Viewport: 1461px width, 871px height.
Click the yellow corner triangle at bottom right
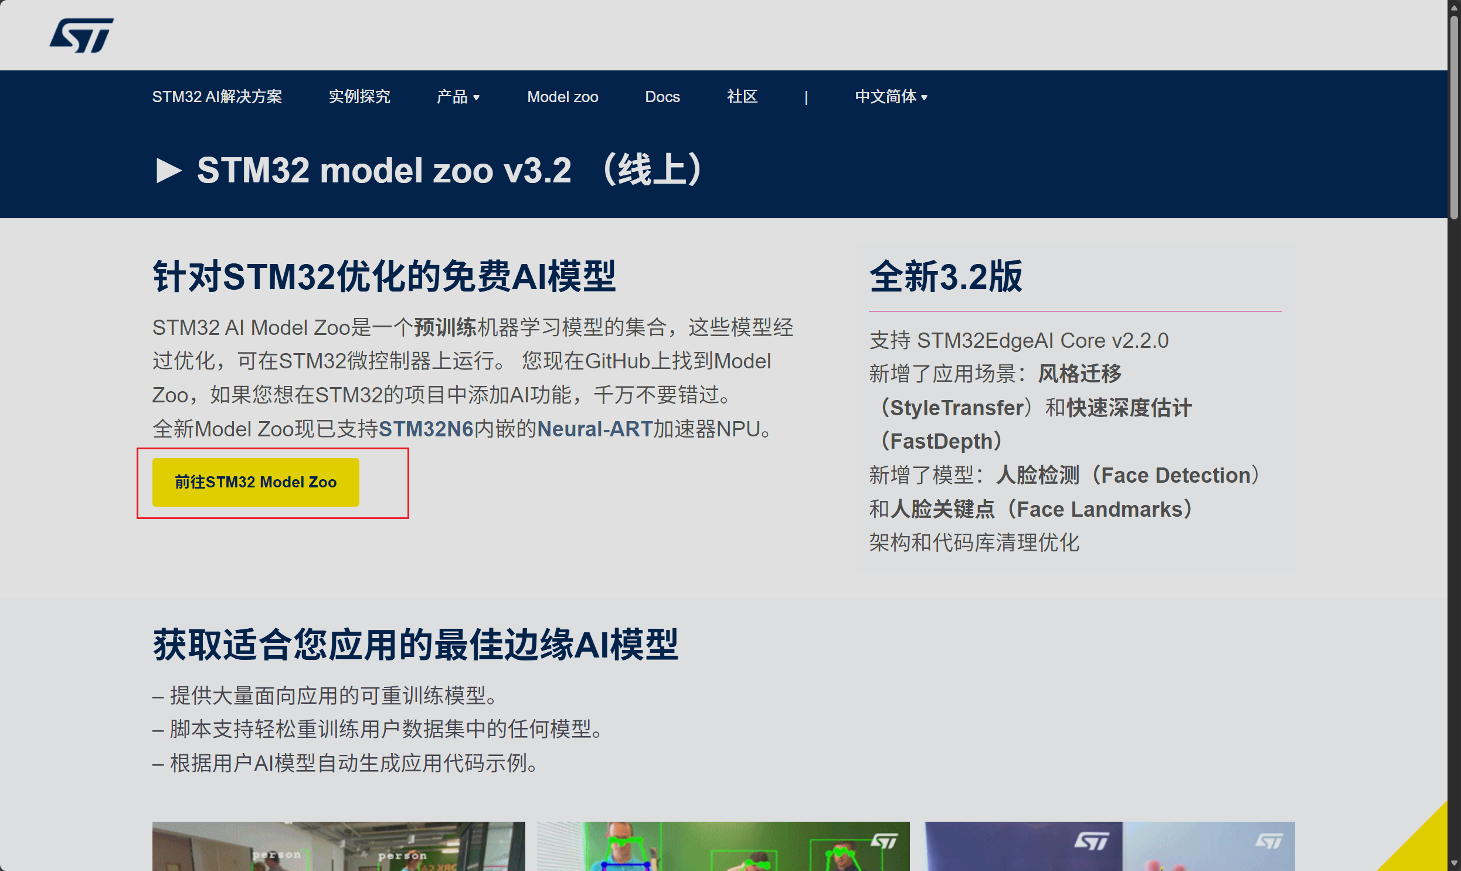coord(1425,848)
